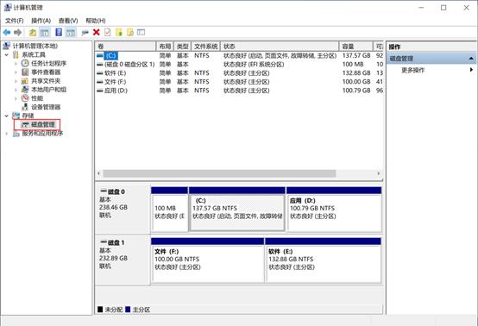Click the blue Back arrow toolbar icon
The image size is (478, 326).
click(x=7, y=32)
